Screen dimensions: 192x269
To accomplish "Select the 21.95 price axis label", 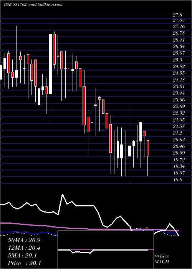I will pyautogui.click(x=179, y=120).
